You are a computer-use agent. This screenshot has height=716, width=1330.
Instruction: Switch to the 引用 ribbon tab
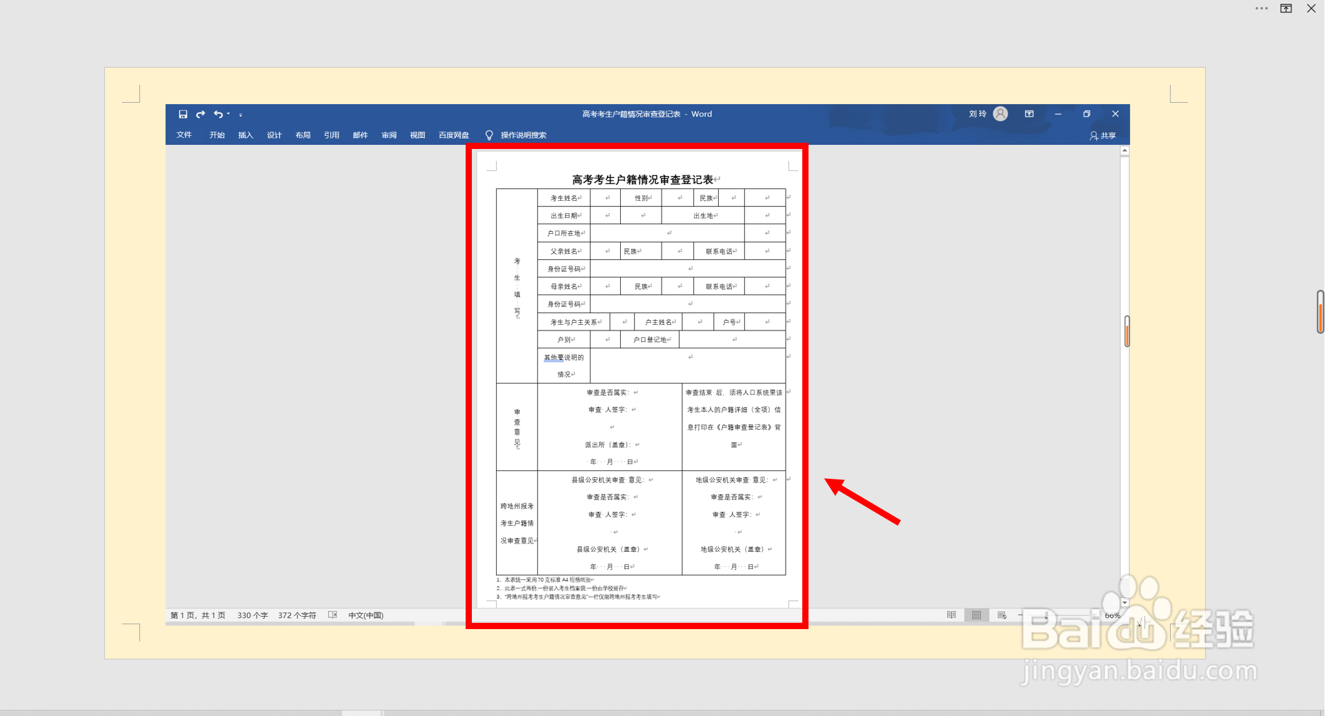click(x=332, y=135)
